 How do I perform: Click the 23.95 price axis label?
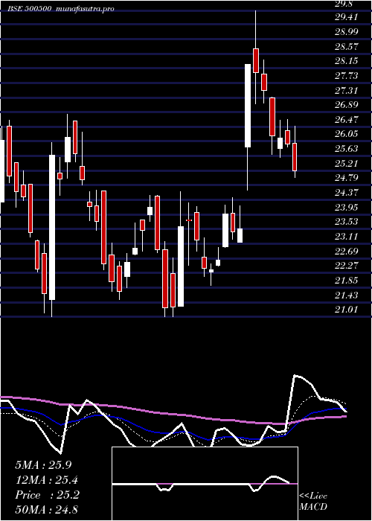346,207
